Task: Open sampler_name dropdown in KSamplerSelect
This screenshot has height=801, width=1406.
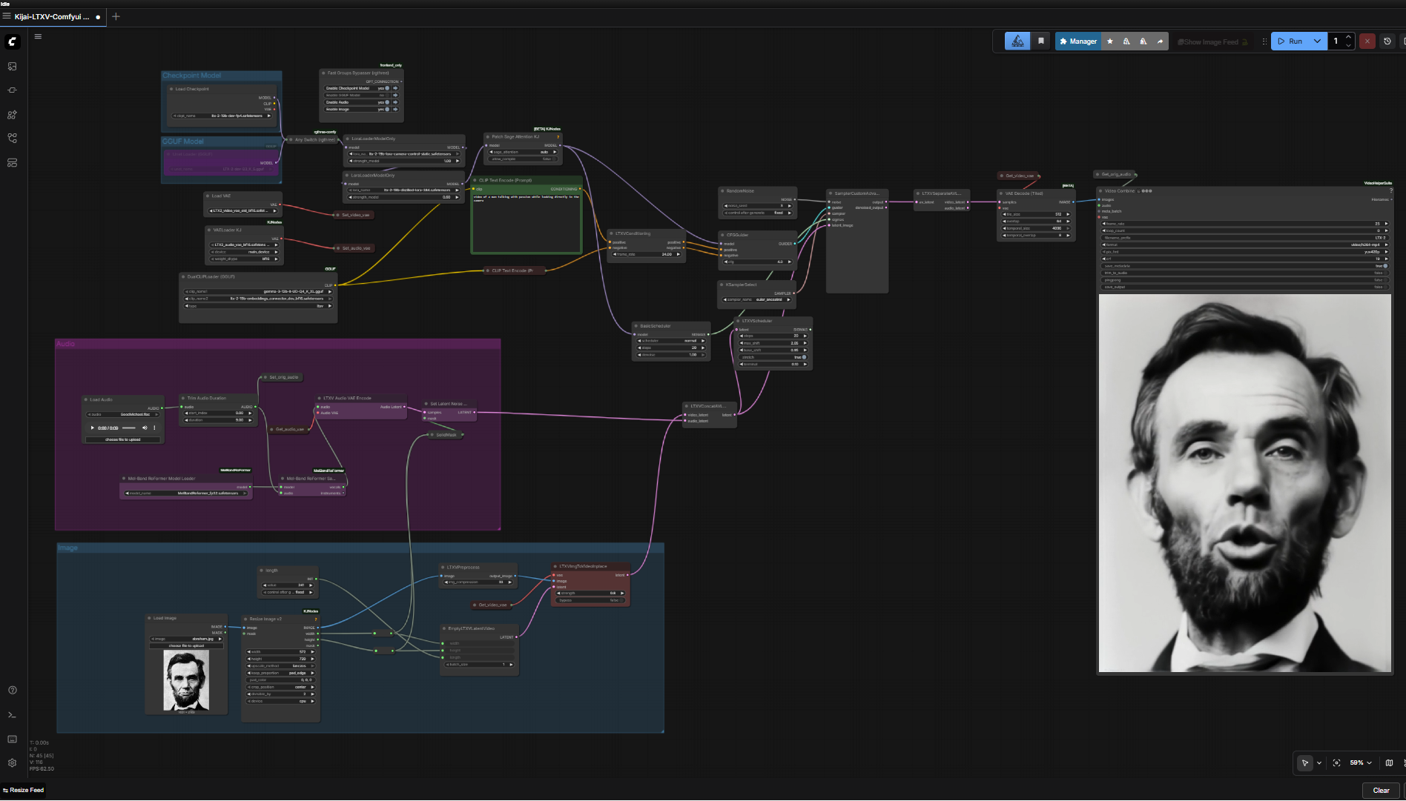Action: click(x=758, y=300)
